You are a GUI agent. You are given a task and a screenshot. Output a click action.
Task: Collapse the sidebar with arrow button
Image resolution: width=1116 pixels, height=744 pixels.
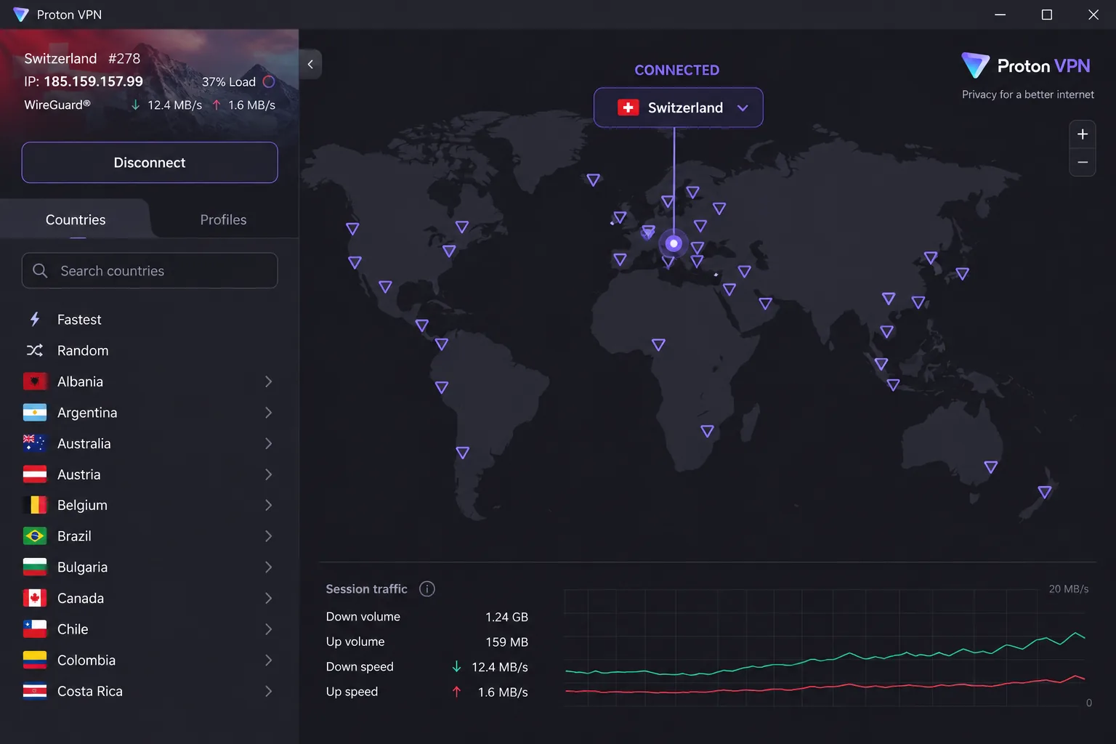(310, 64)
